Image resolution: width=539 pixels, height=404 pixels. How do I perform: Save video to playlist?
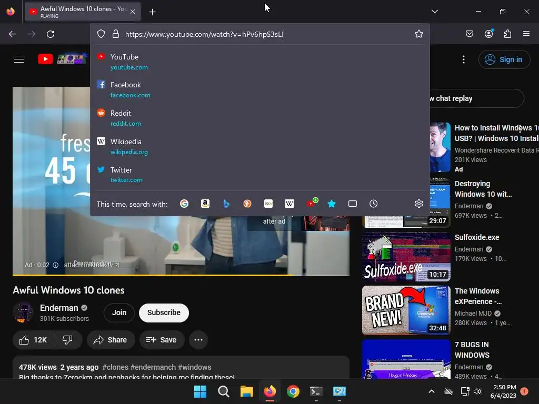(x=162, y=340)
